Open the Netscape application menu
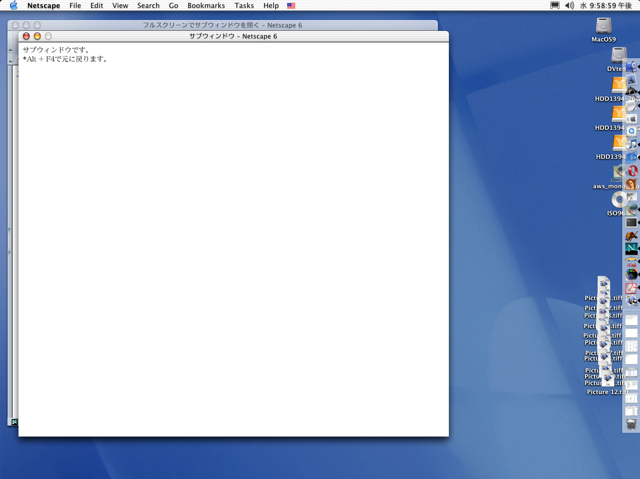Image resolution: width=640 pixels, height=479 pixels. pyautogui.click(x=44, y=5)
